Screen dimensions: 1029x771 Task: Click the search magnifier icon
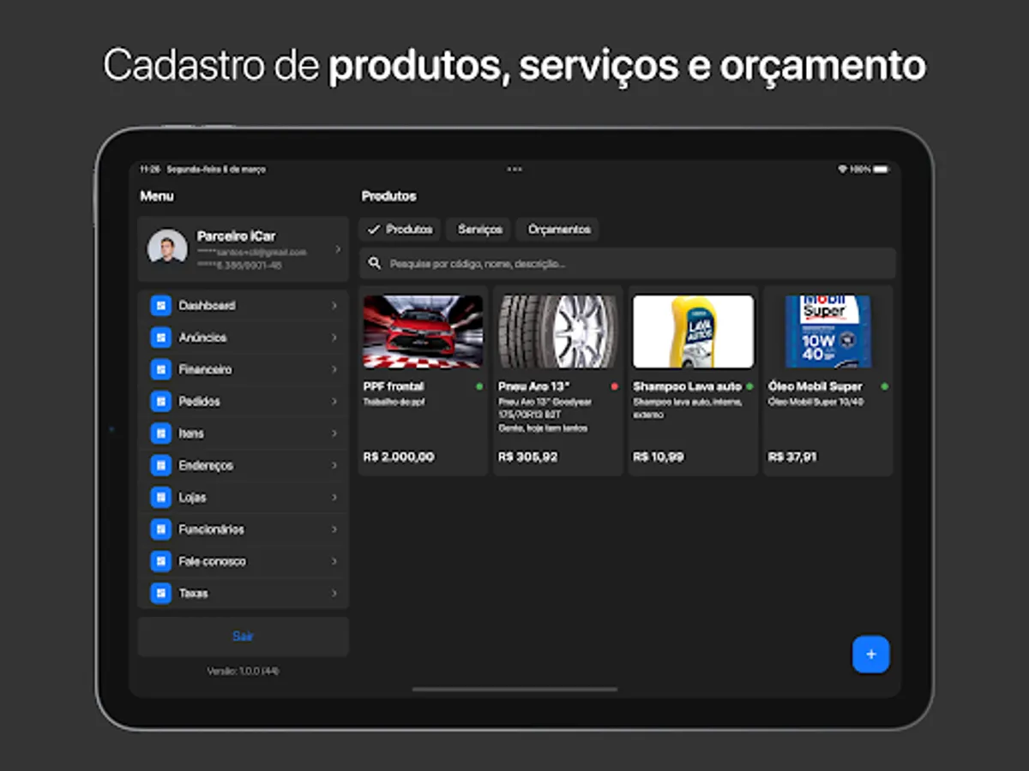point(375,263)
